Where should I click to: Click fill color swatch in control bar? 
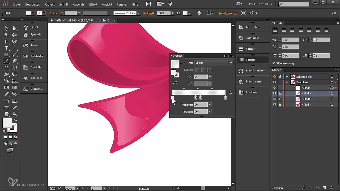[x=28, y=13]
